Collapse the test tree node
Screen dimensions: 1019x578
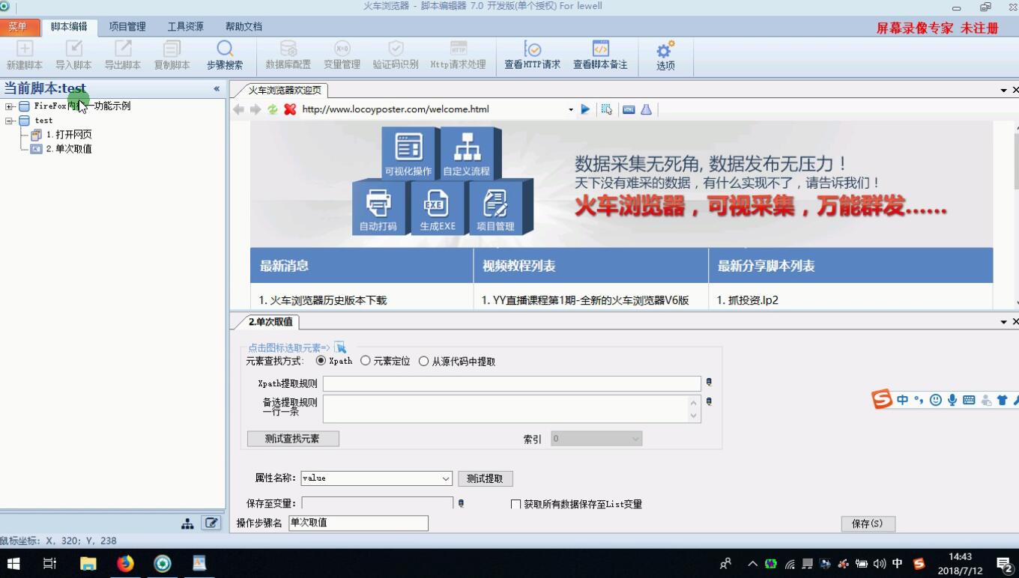[9, 121]
